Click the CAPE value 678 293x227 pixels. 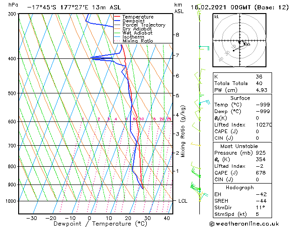coord(261,173)
